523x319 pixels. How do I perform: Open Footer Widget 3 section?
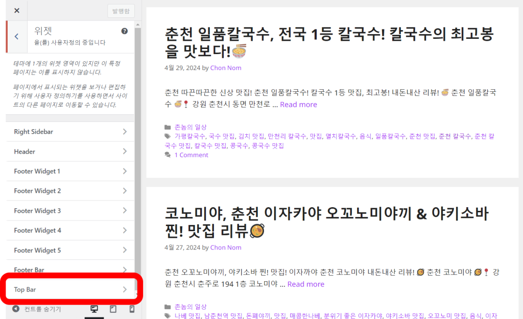[70, 211]
